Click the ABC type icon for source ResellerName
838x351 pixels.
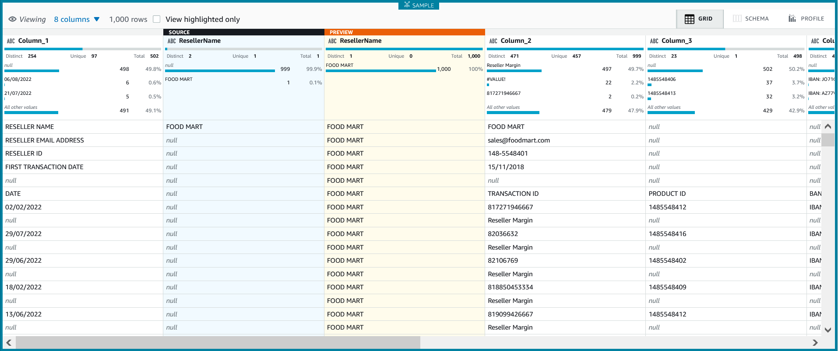[x=172, y=41]
